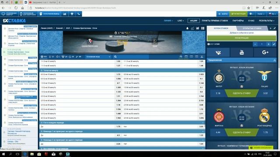Collapse the Тотал на минуту market section
The height and width of the screenshot is (157, 280).
tap(203, 71)
